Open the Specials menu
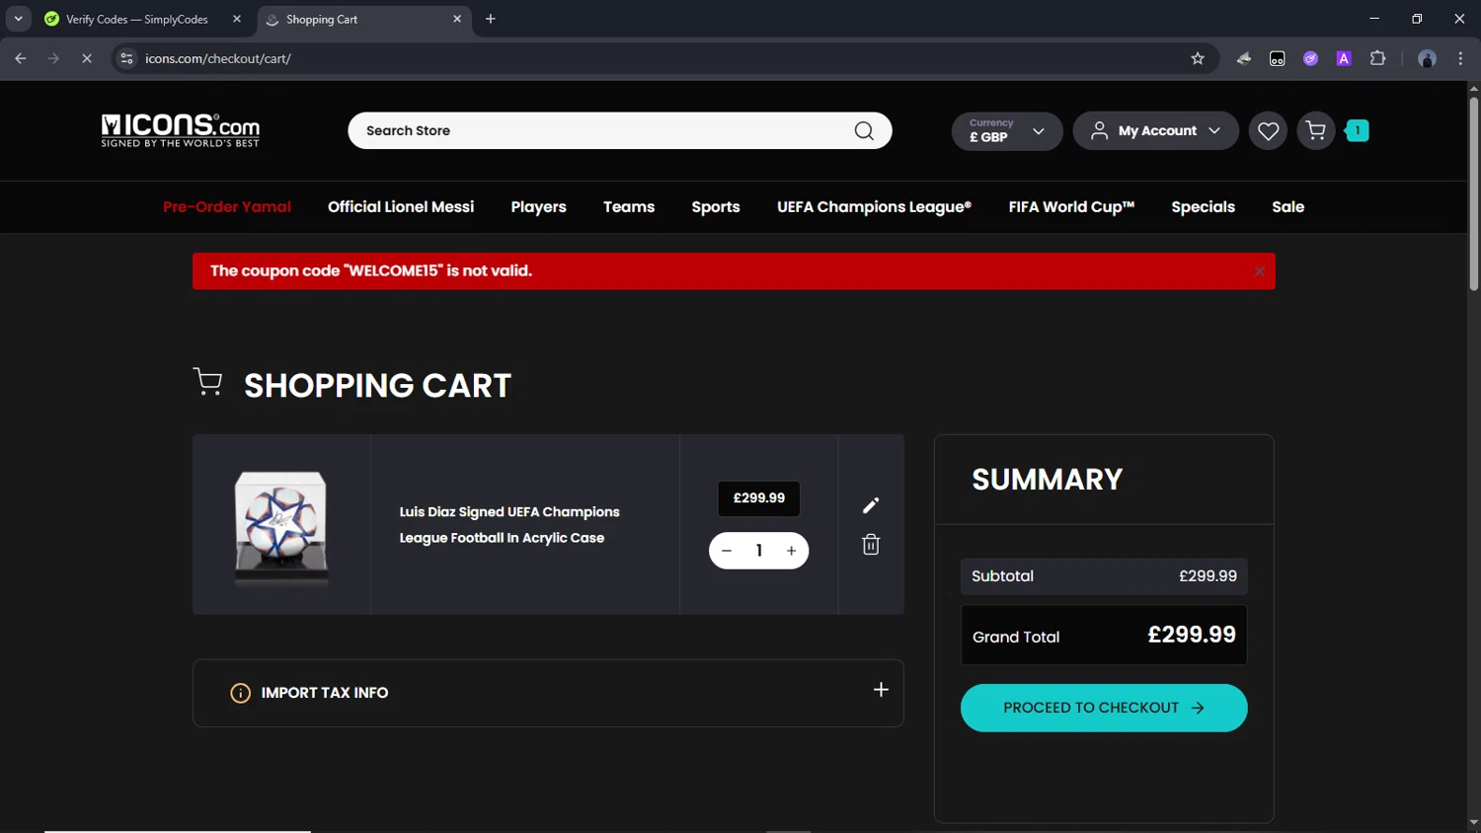This screenshot has height=833, width=1481. 1203,207
